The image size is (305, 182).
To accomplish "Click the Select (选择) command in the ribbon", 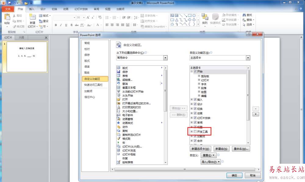I will [248, 25].
